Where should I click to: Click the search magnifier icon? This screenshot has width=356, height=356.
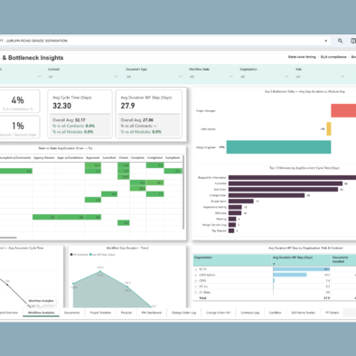point(340,41)
